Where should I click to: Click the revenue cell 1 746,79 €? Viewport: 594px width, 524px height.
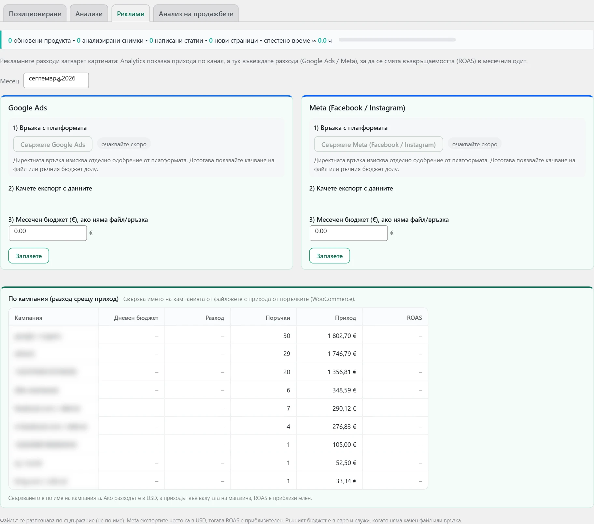[x=329, y=354]
